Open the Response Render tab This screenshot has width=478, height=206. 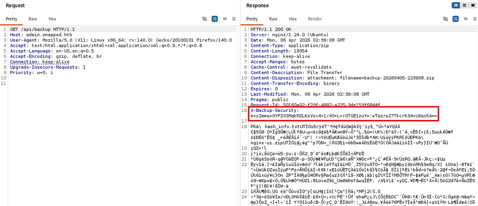pos(315,19)
